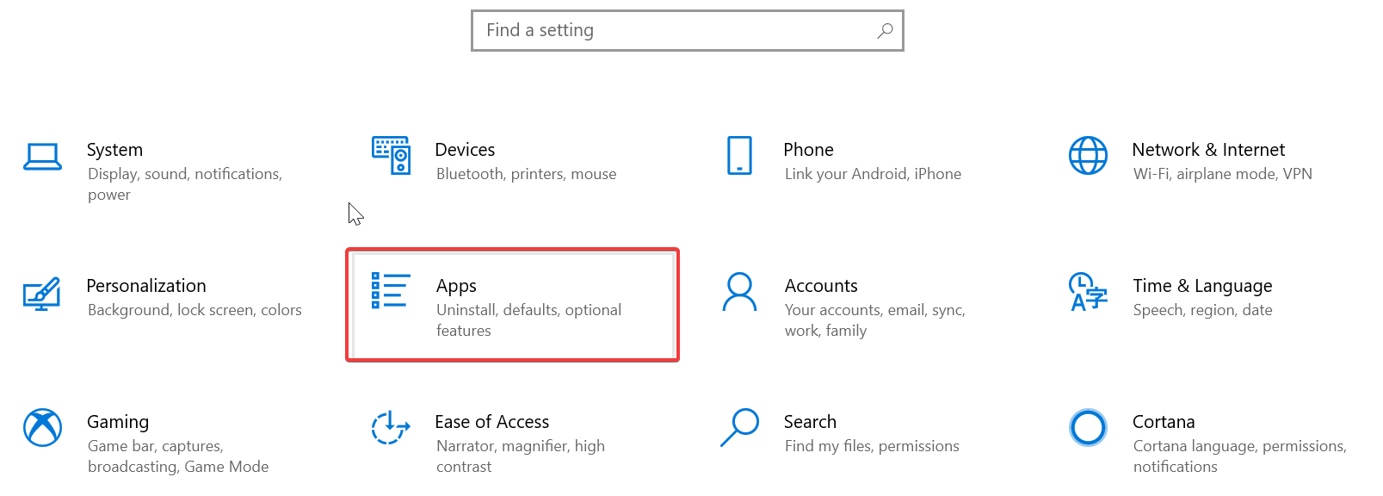The height and width of the screenshot is (496, 1383).
Task: Click the System laptop icon
Action: [x=42, y=157]
